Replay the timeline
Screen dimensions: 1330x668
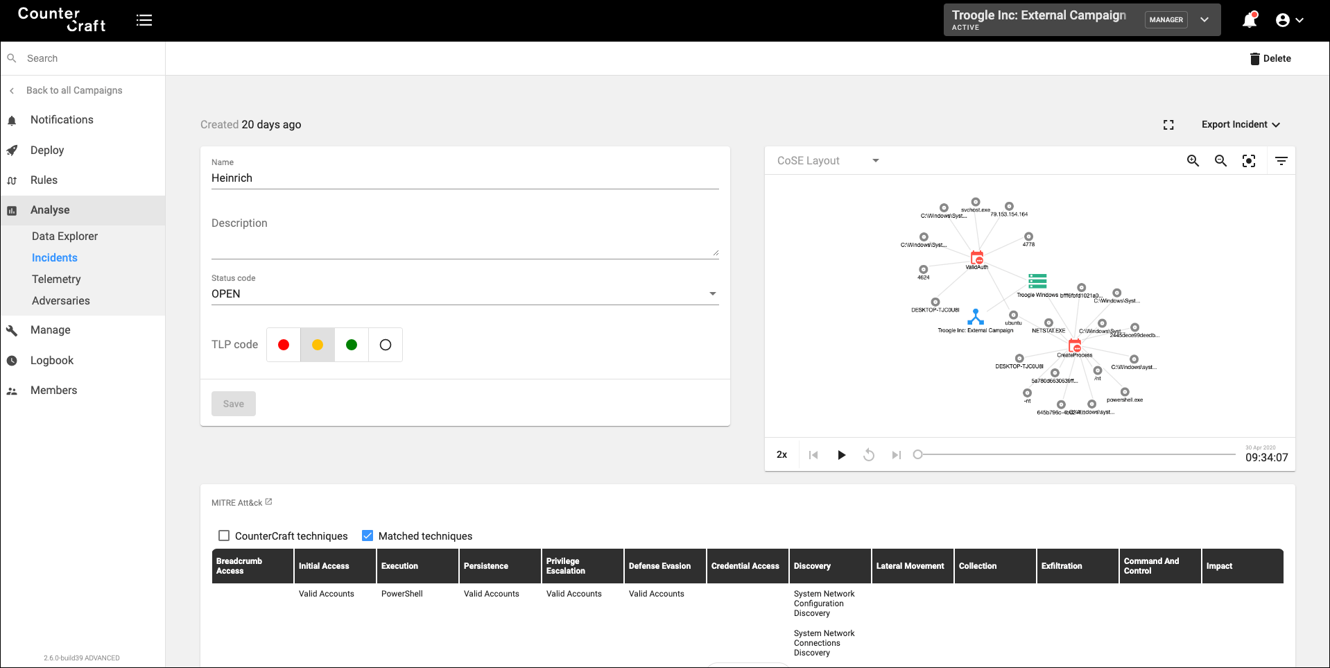[x=869, y=455]
